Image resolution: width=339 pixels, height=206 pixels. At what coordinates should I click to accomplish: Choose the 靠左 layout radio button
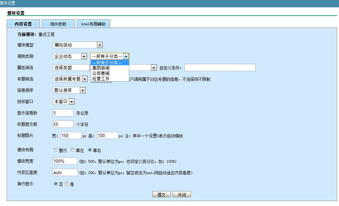(73, 150)
